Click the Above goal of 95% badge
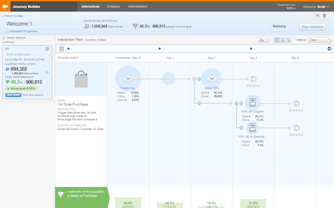 21,89
